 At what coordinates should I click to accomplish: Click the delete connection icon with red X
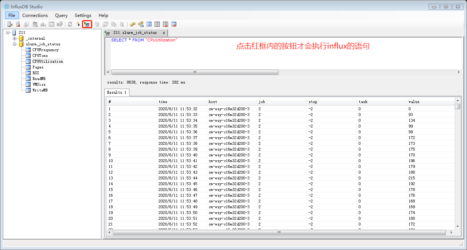[18, 24]
